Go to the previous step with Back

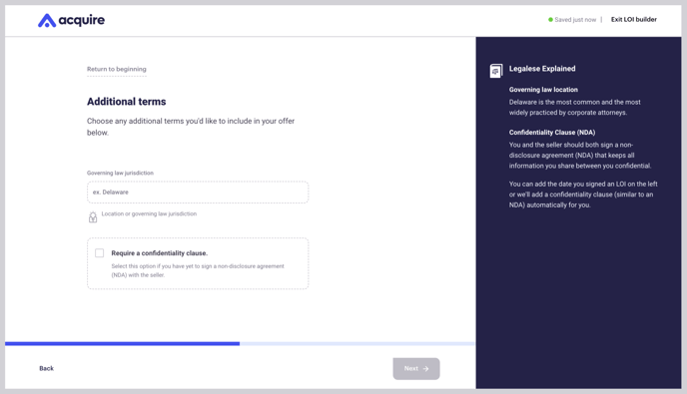coord(47,369)
